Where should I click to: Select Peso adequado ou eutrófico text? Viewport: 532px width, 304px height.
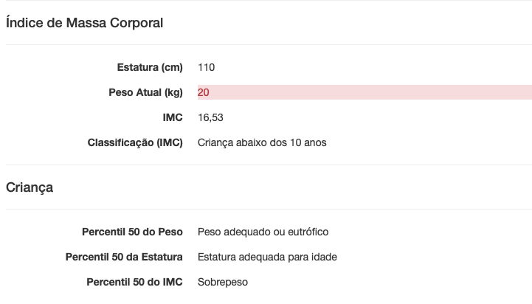[x=263, y=232]
